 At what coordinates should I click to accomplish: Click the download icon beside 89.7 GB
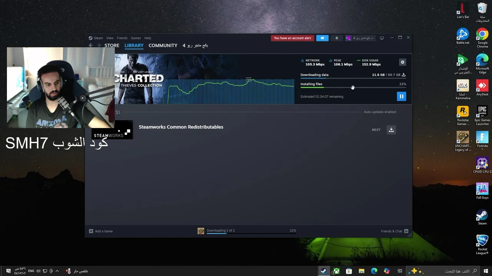[x=403, y=75]
